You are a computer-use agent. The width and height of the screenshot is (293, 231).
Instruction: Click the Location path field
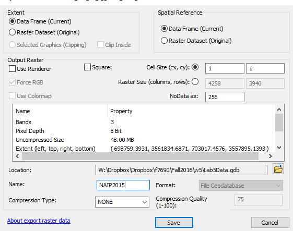[181, 170]
